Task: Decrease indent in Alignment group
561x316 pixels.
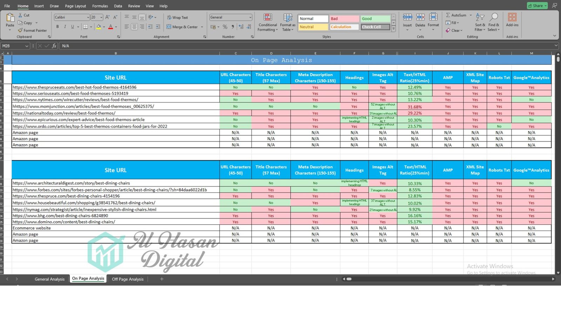Action: coord(150,27)
